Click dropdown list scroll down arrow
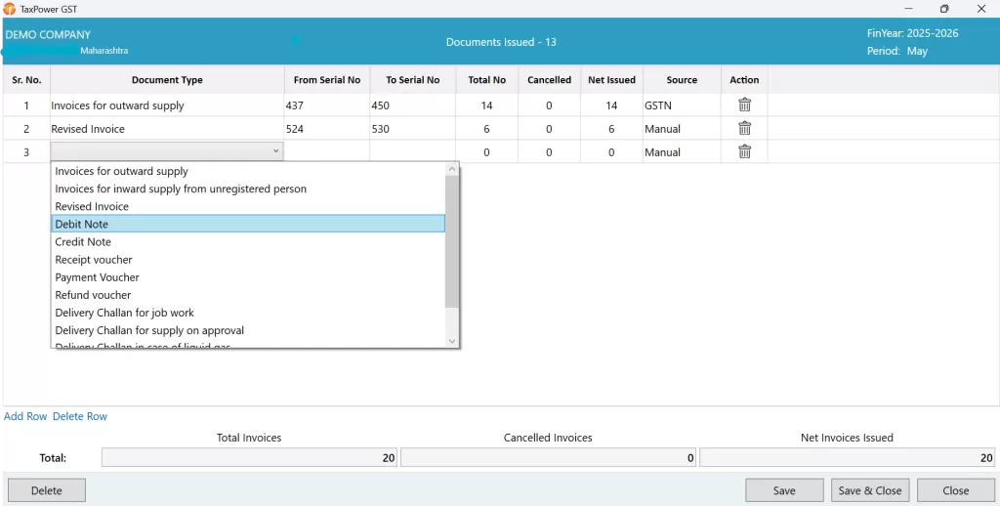Image resolution: width=1000 pixels, height=506 pixels. [x=452, y=341]
